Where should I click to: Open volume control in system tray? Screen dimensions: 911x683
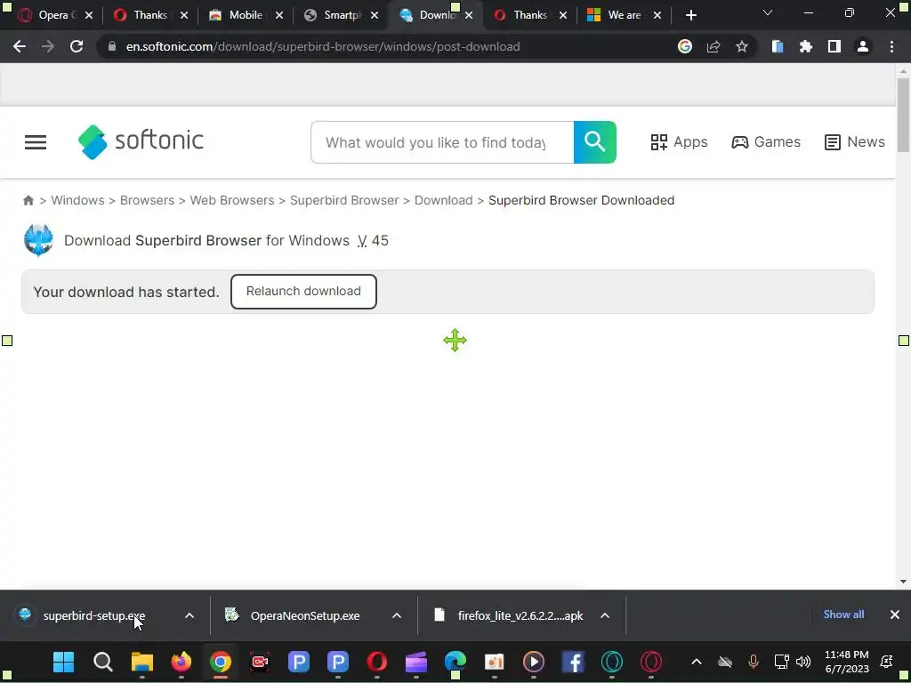803,662
